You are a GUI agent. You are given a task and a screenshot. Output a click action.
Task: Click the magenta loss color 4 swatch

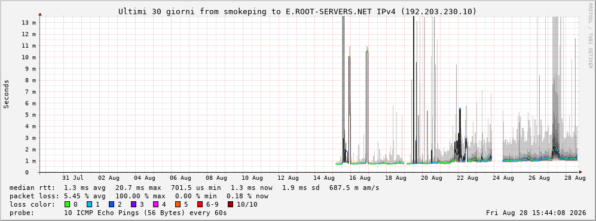point(156,204)
